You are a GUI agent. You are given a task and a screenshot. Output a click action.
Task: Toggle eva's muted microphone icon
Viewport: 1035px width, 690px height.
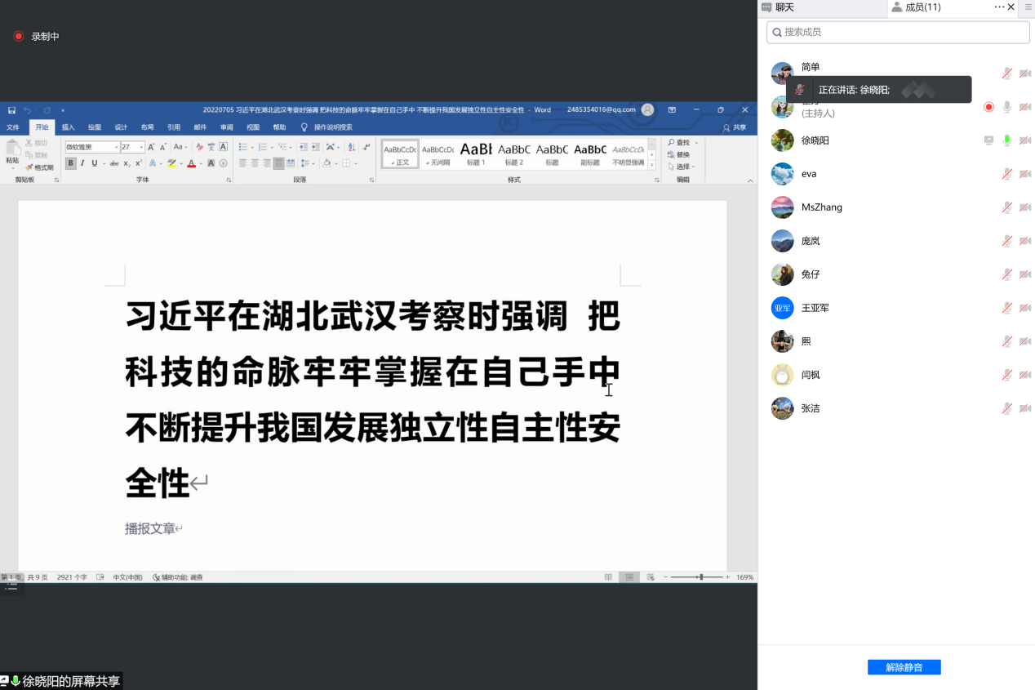tap(1006, 174)
